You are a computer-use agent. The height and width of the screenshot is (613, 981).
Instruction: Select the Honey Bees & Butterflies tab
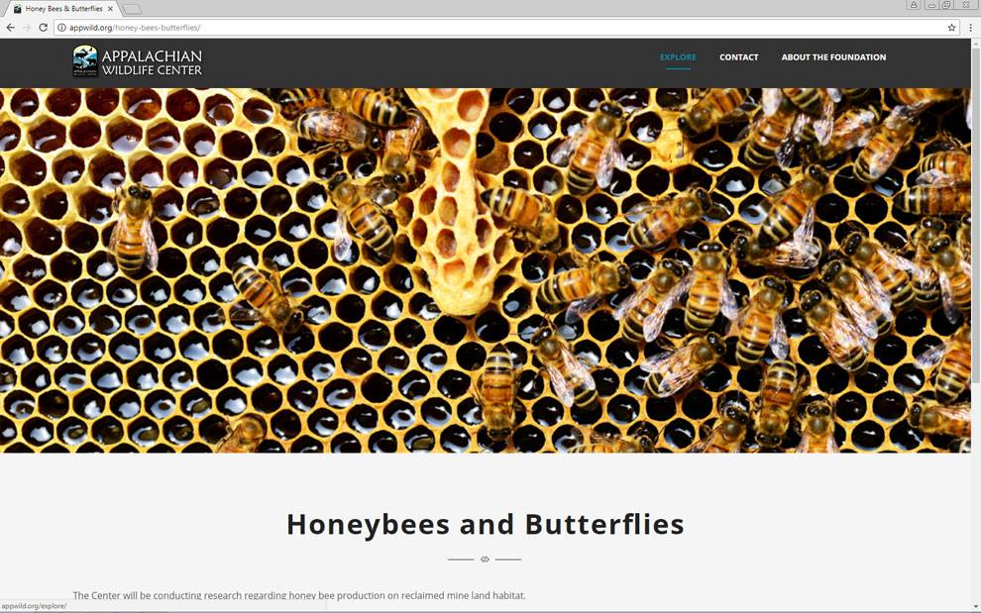[61, 9]
